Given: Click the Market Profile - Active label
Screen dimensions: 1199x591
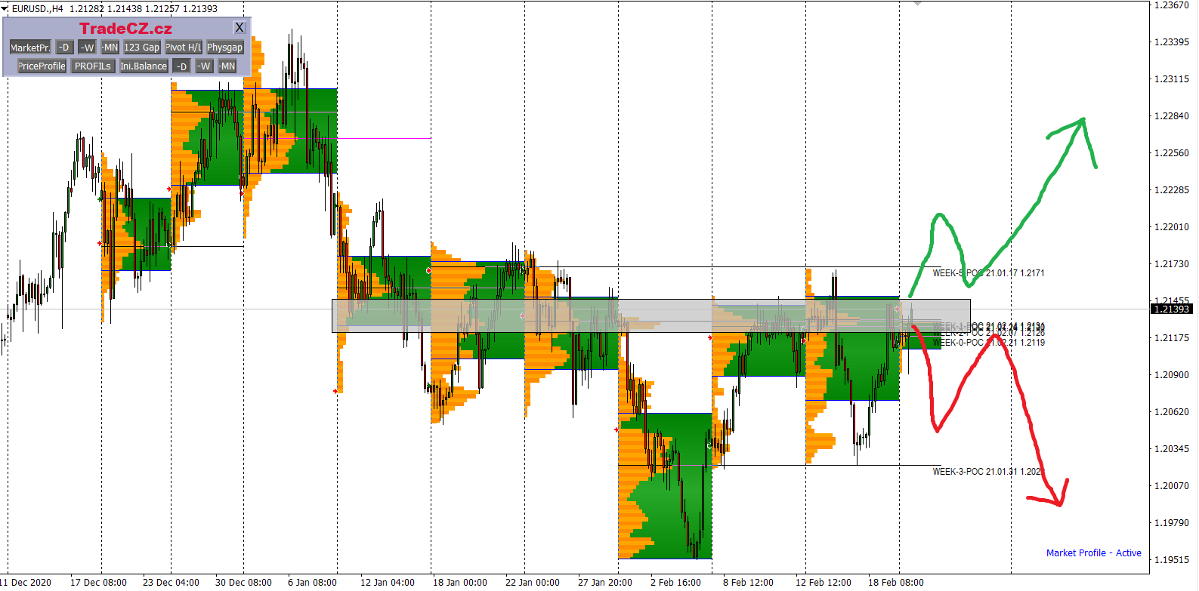Looking at the screenshot, I should 1093,553.
